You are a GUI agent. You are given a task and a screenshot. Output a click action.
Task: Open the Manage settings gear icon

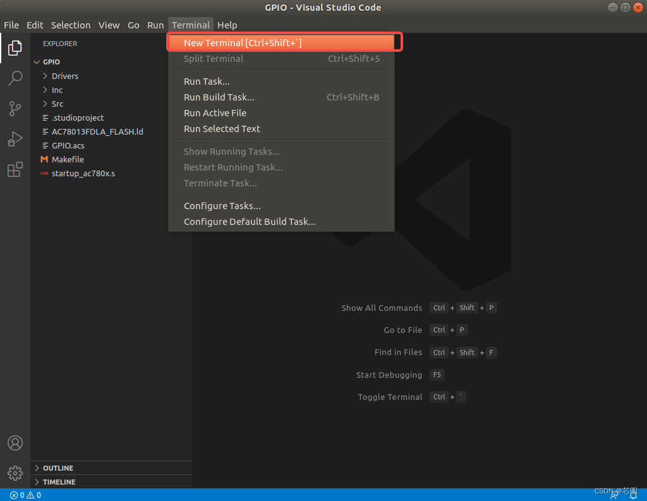click(x=15, y=473)
